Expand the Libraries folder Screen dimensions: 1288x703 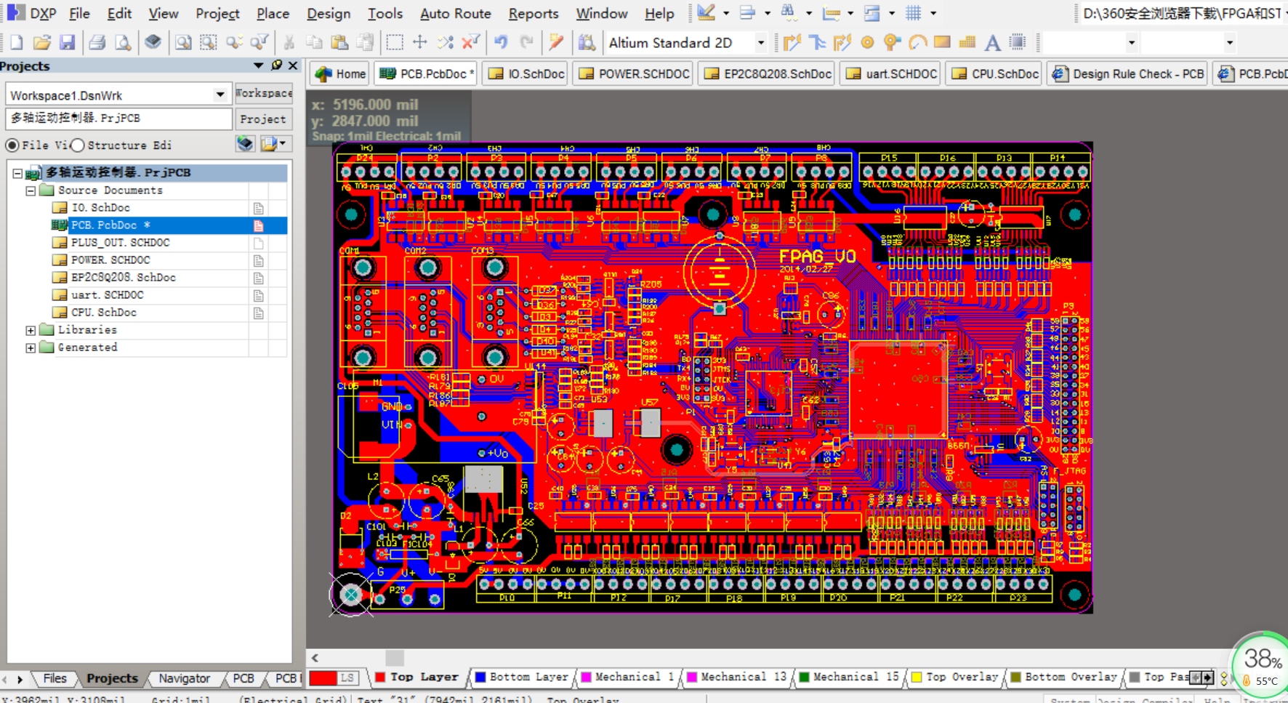point(31,330)
